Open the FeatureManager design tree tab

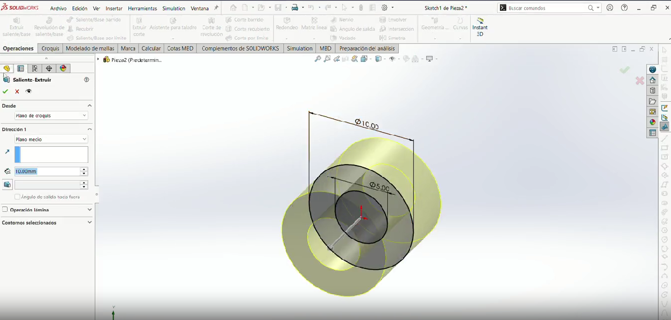pos(6,68)
